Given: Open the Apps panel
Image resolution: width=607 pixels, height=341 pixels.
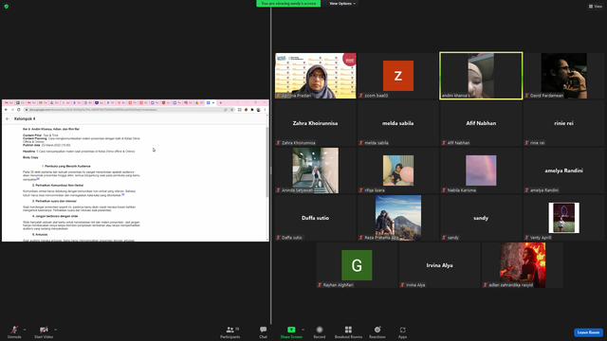Looking at the screenshot, I should [x=402, y=332].
